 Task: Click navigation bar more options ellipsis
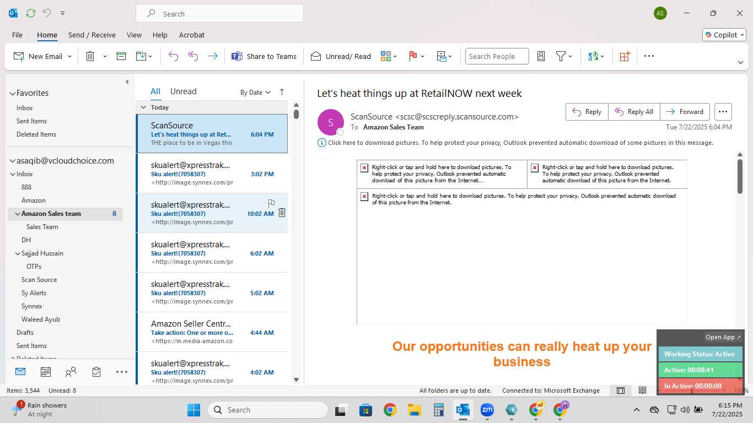pyautogui.click(x=122, y=372)
